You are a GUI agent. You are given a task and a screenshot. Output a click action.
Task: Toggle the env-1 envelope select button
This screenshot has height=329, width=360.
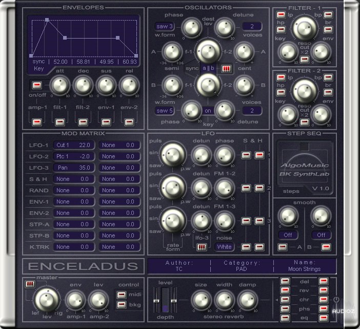pyautogui.click(x=106, y=122)
